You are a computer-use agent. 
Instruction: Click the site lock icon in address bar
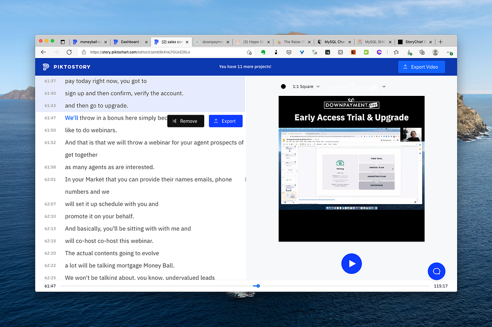click(x=84, y=52)
